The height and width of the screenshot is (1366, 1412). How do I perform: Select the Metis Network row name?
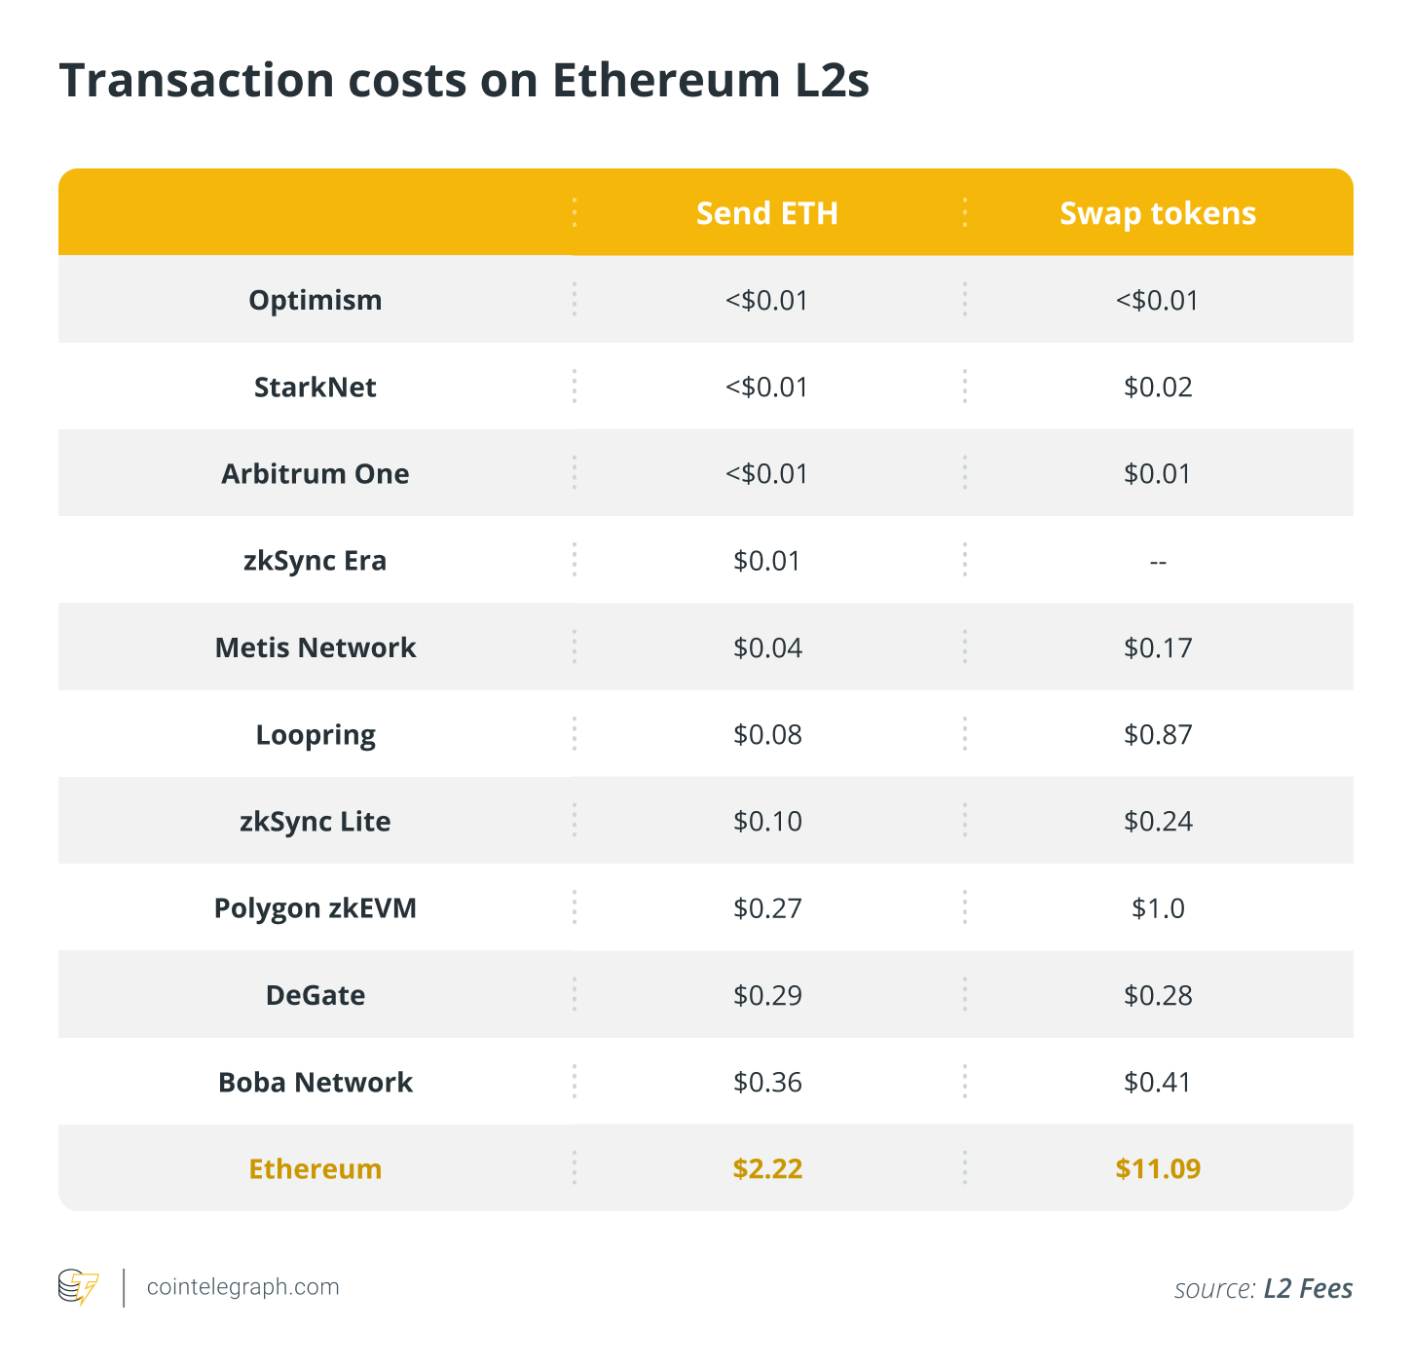tap(316, 647)
